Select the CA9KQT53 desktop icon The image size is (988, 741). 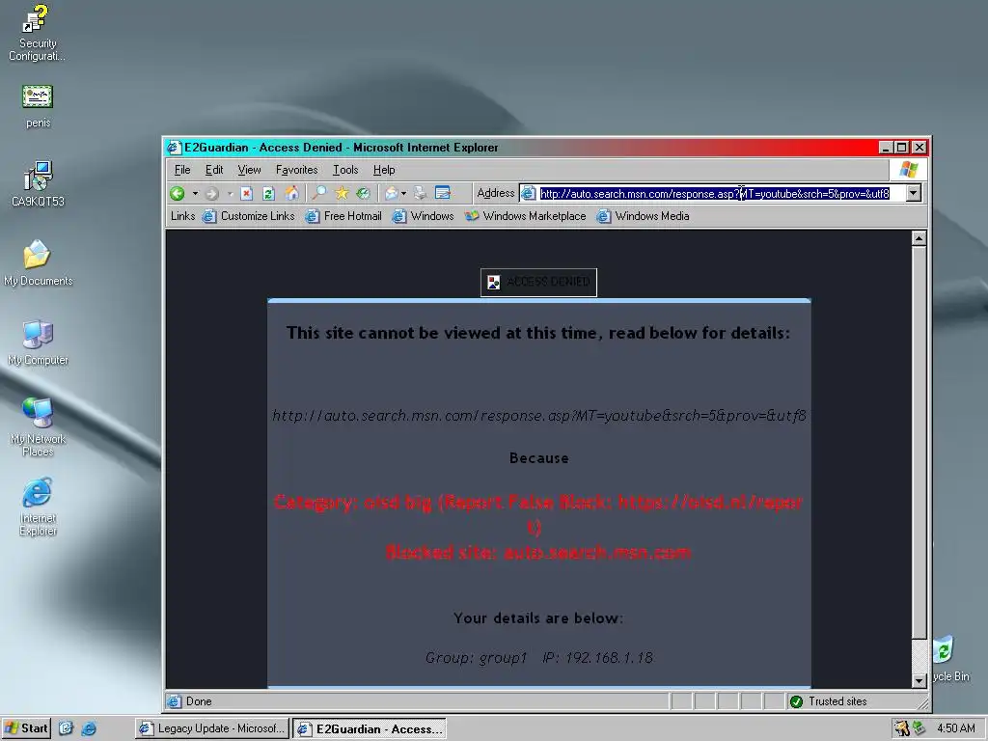[x=38, y=184]
